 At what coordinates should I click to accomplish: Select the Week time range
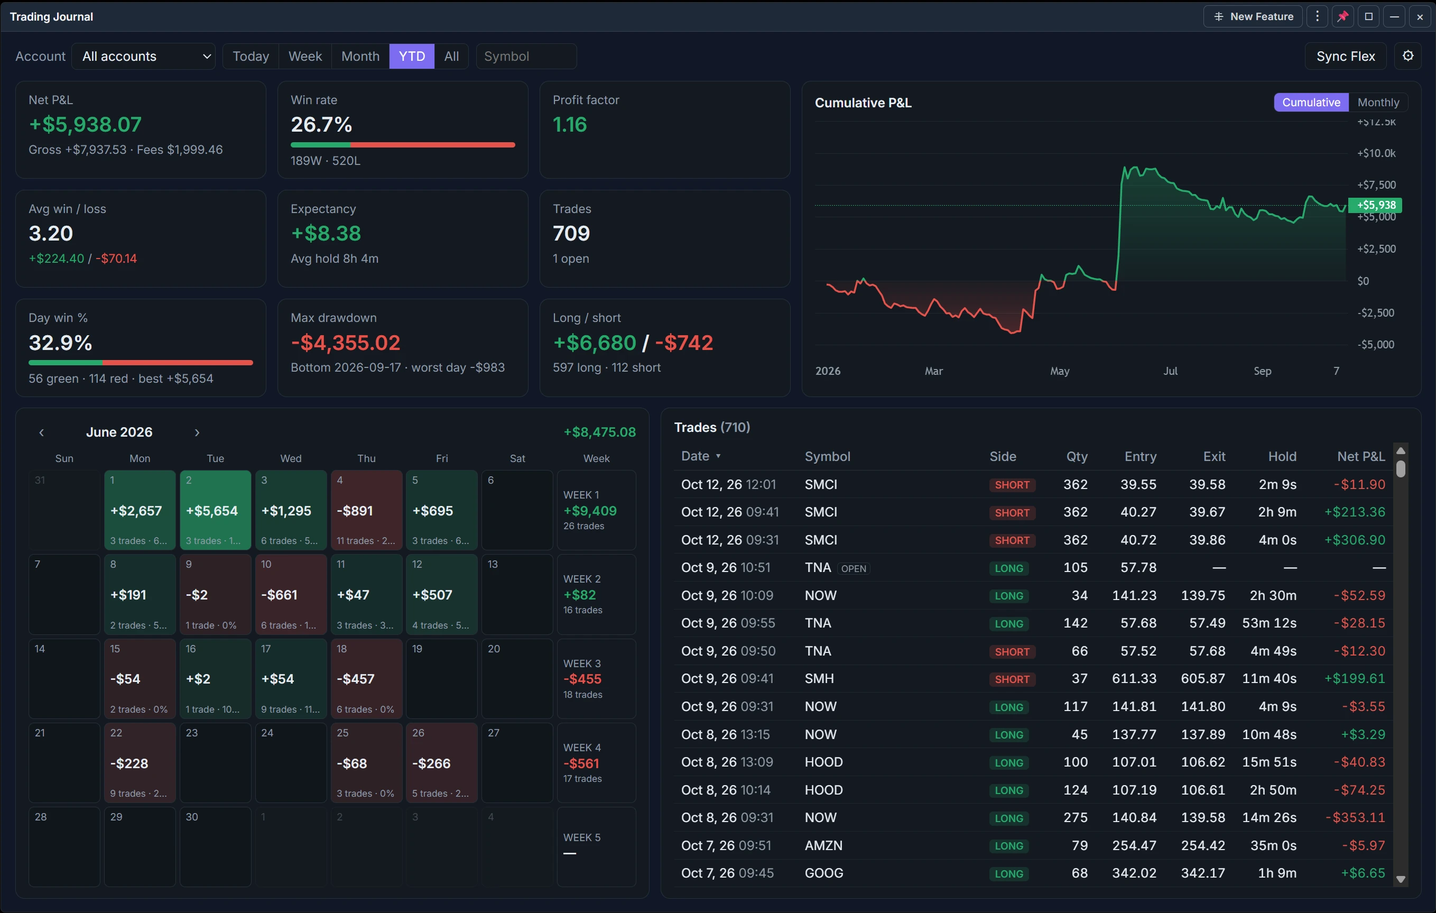(305, 56)
